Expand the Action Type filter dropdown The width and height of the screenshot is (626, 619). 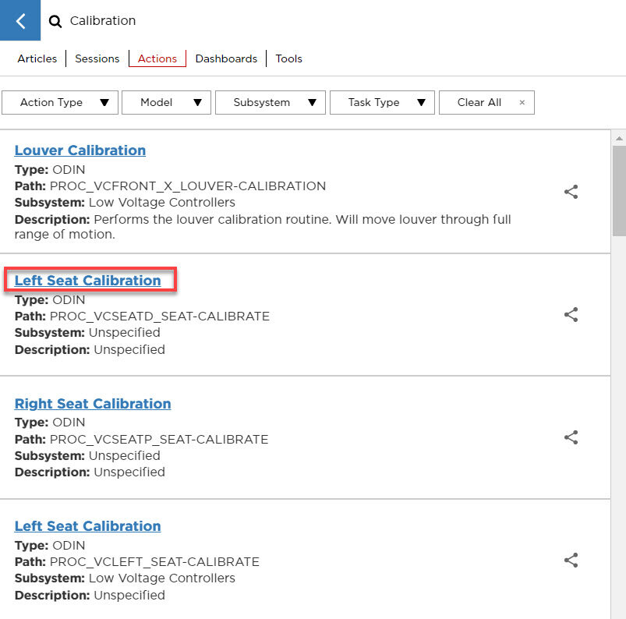tap(60, 103)
